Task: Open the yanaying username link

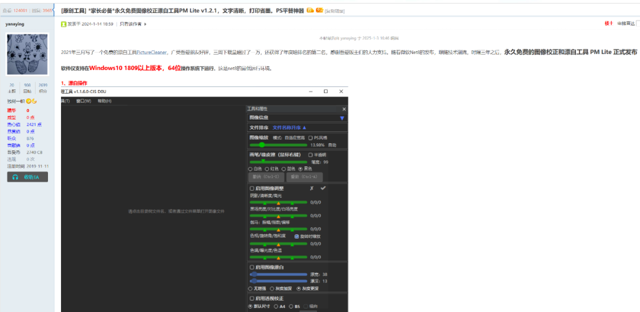Action: pos(15,24)
